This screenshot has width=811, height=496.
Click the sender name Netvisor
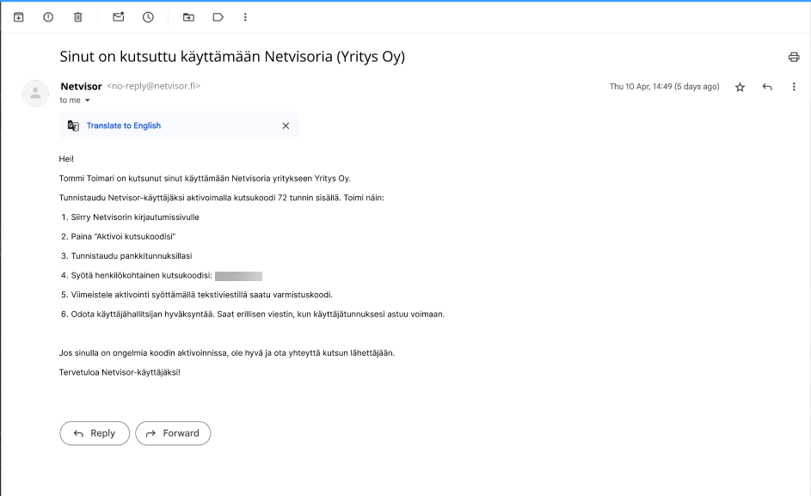(81, 86)
